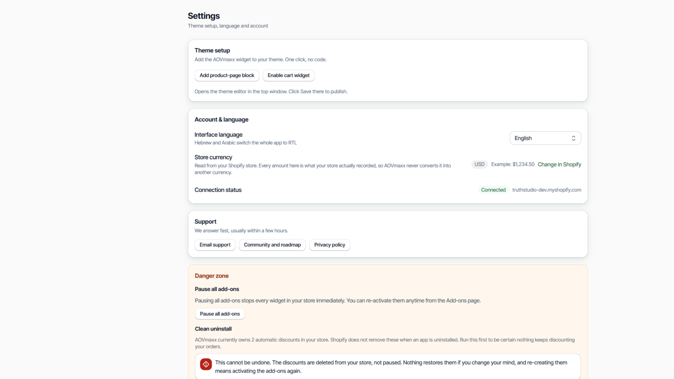674x379 pixels.
Task: Click the Pause all add-ons button
Action: click(x=220, y=314)
